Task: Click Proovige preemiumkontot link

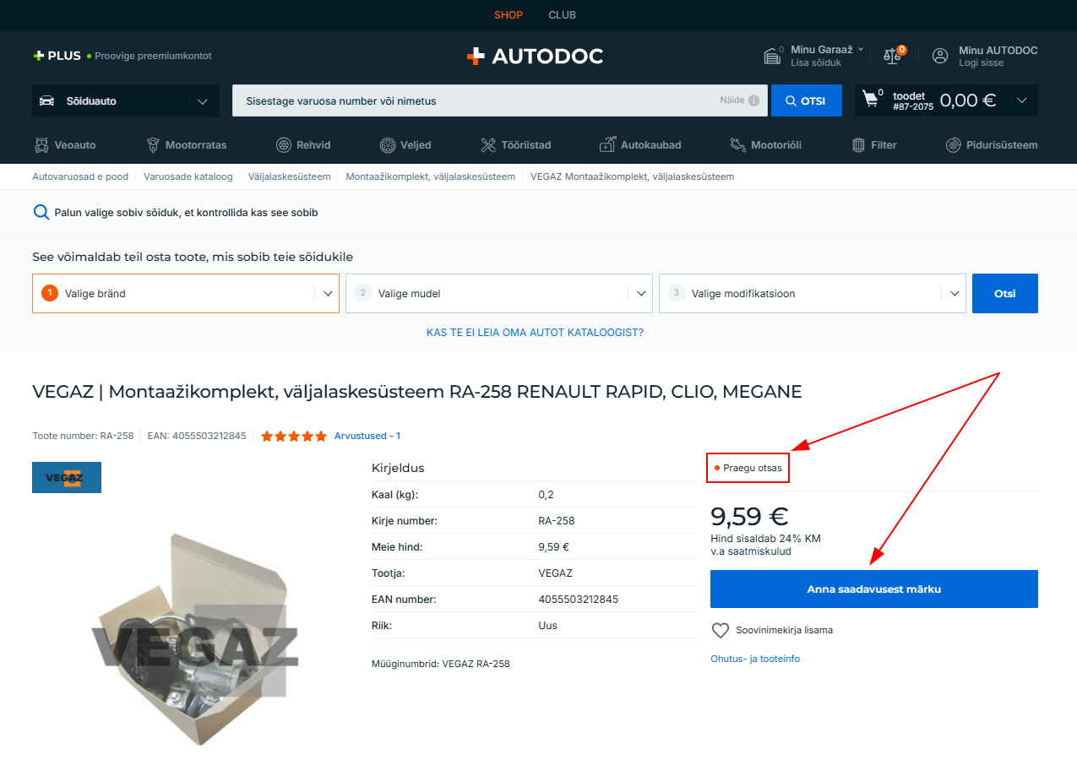Action: [x=153, y=56]
